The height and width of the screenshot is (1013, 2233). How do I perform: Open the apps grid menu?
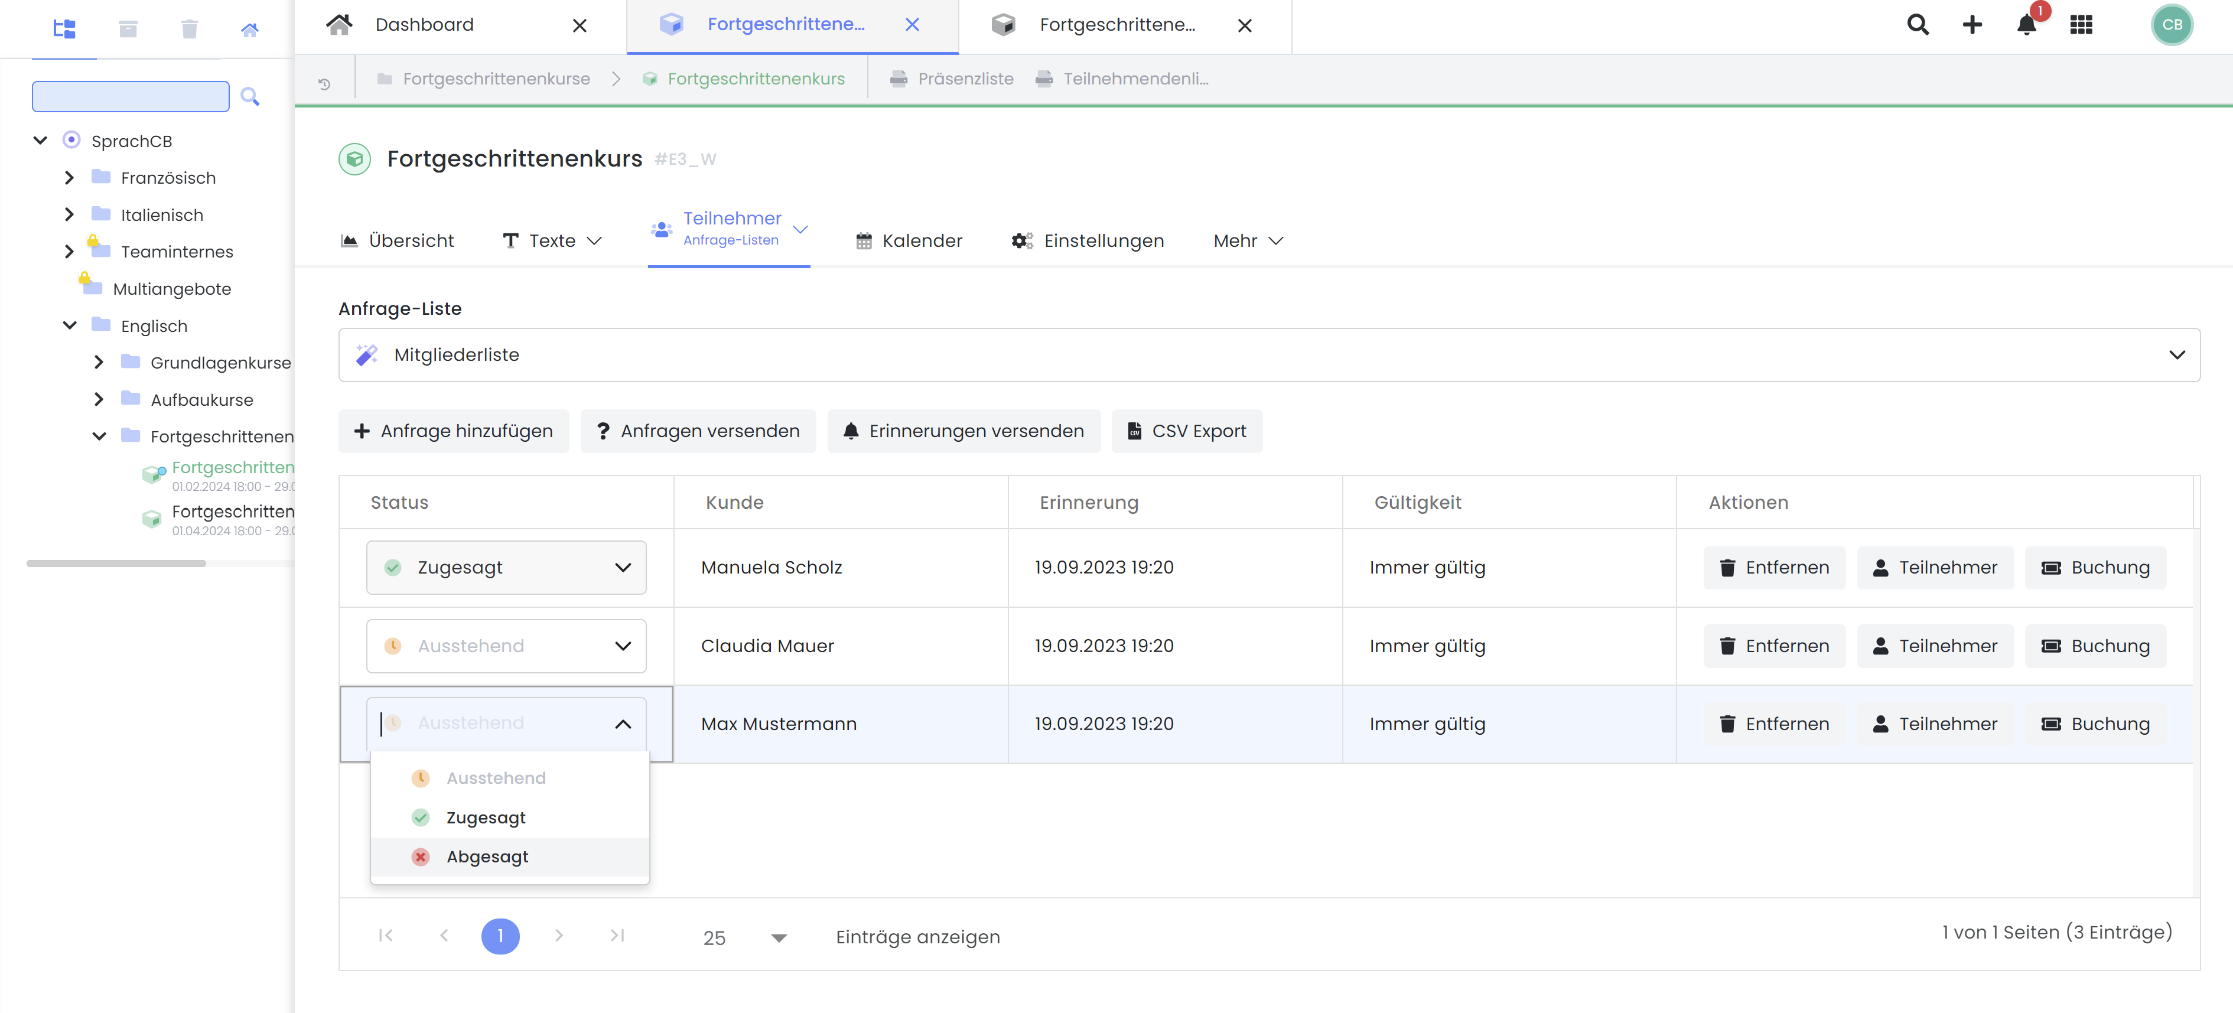[2081, 25]
